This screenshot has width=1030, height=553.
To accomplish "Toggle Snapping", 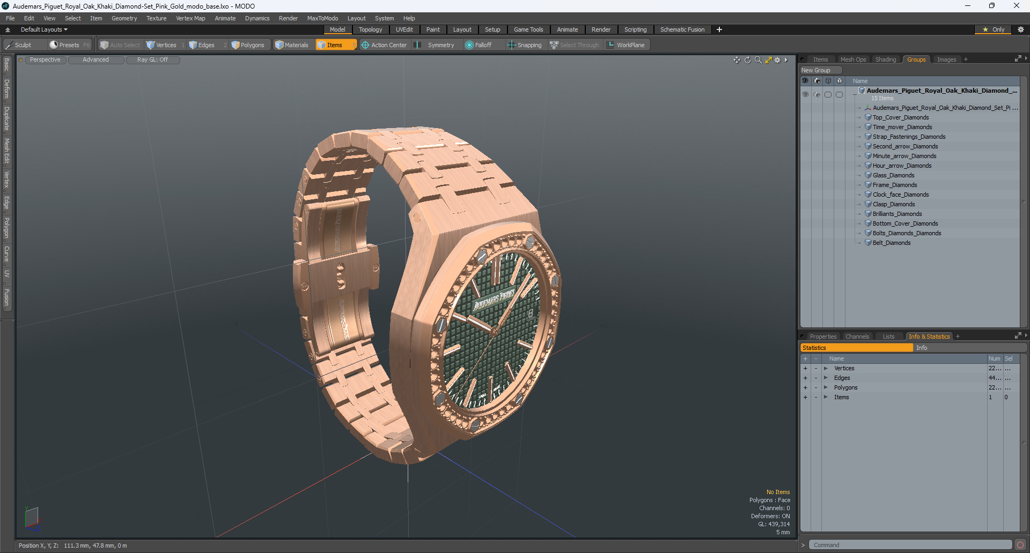I will click(525, 45).
